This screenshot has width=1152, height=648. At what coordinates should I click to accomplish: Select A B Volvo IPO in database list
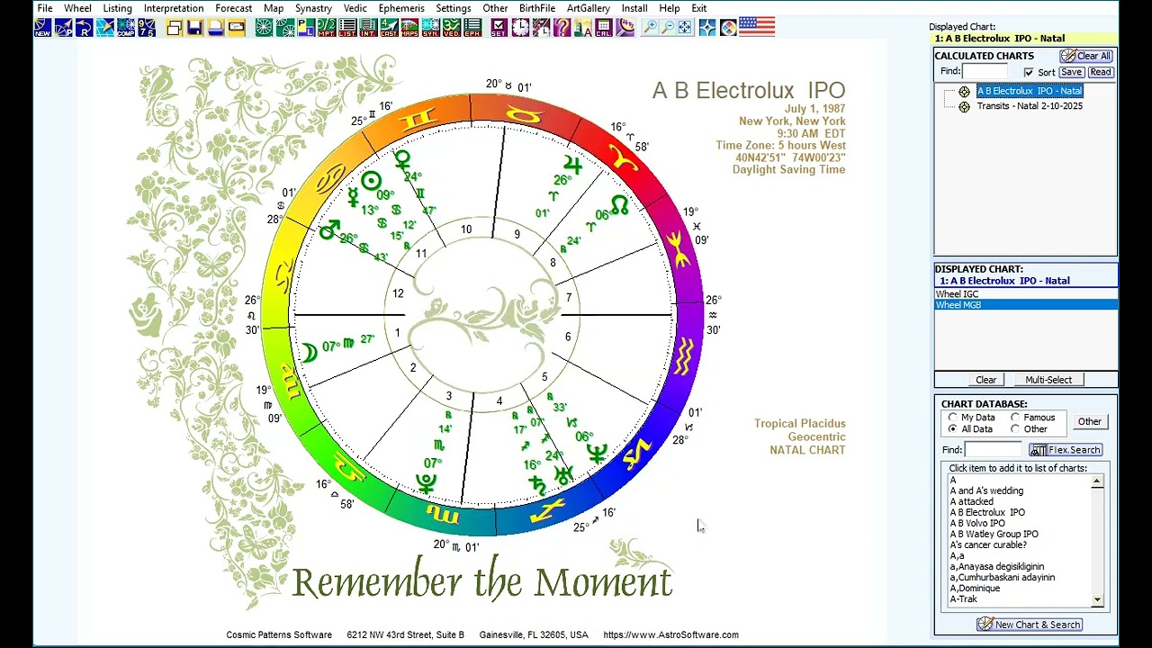(x=977, y=523)
